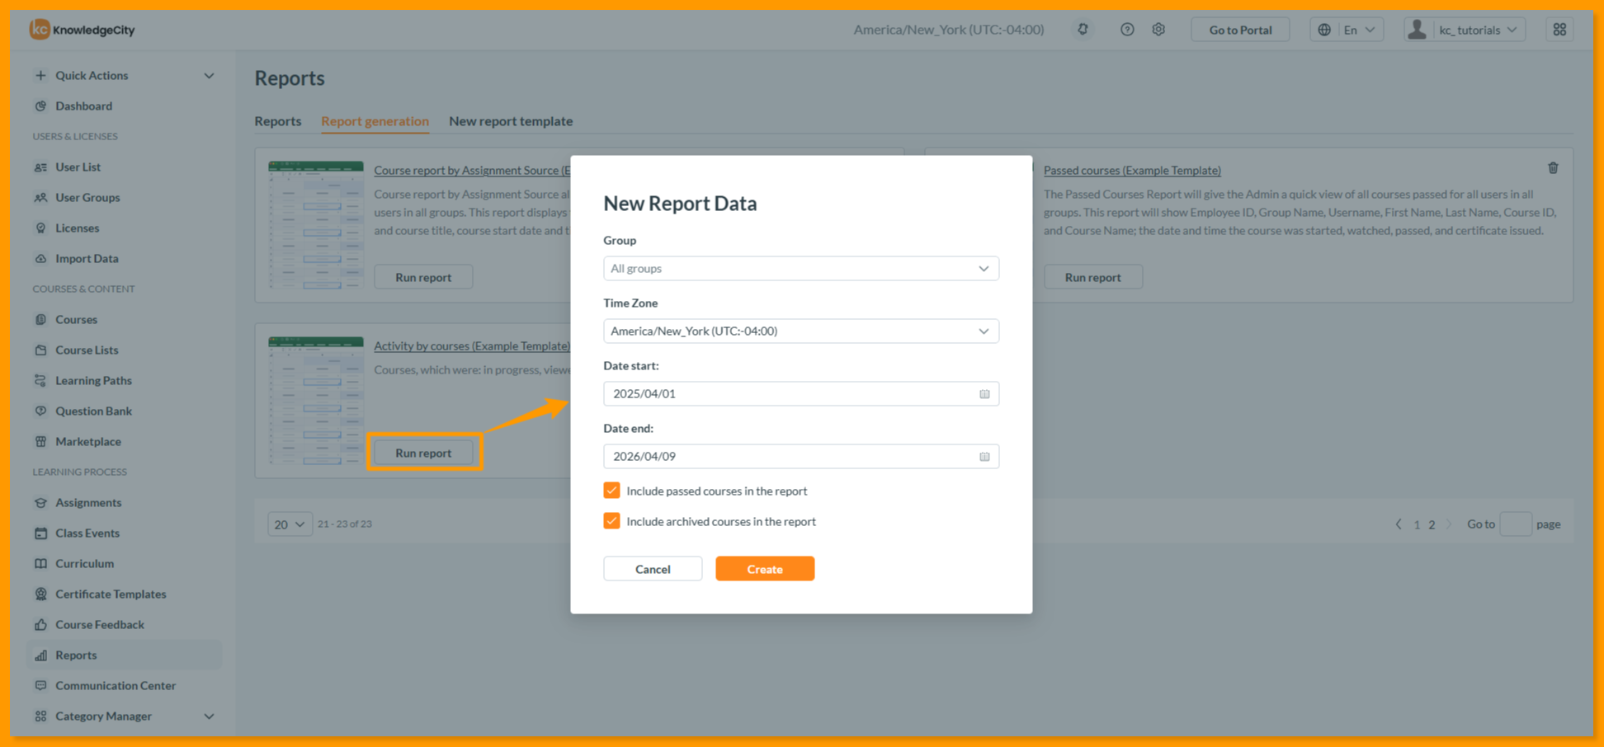Open Marketplace in sidebar
The height and width of the screenshot is (747, 1604).
[x=87, y=441]
